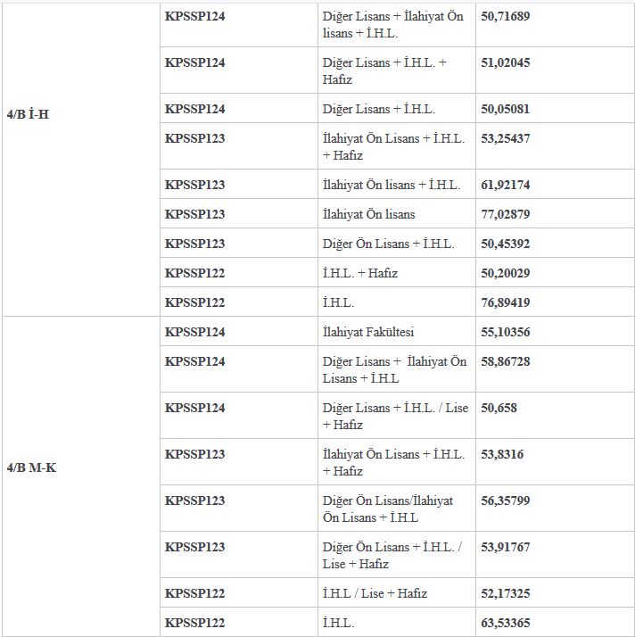Click the score value 76,89419
The width and height of the screenshot is (635, 637).
coord(505,302)
